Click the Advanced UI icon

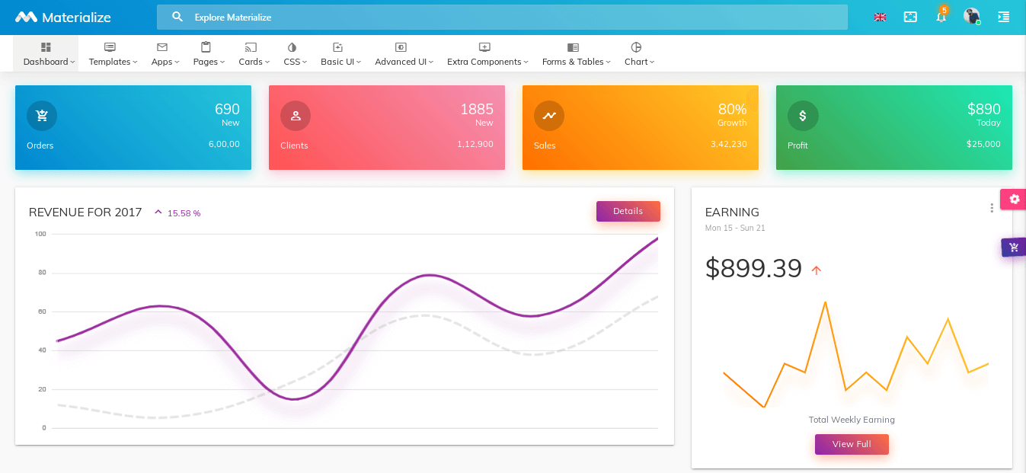point(401,47)
